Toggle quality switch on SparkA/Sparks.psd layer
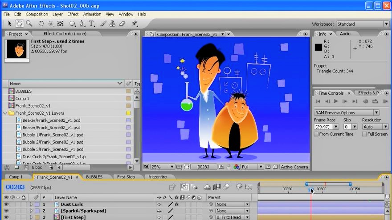 coord(171,211)
